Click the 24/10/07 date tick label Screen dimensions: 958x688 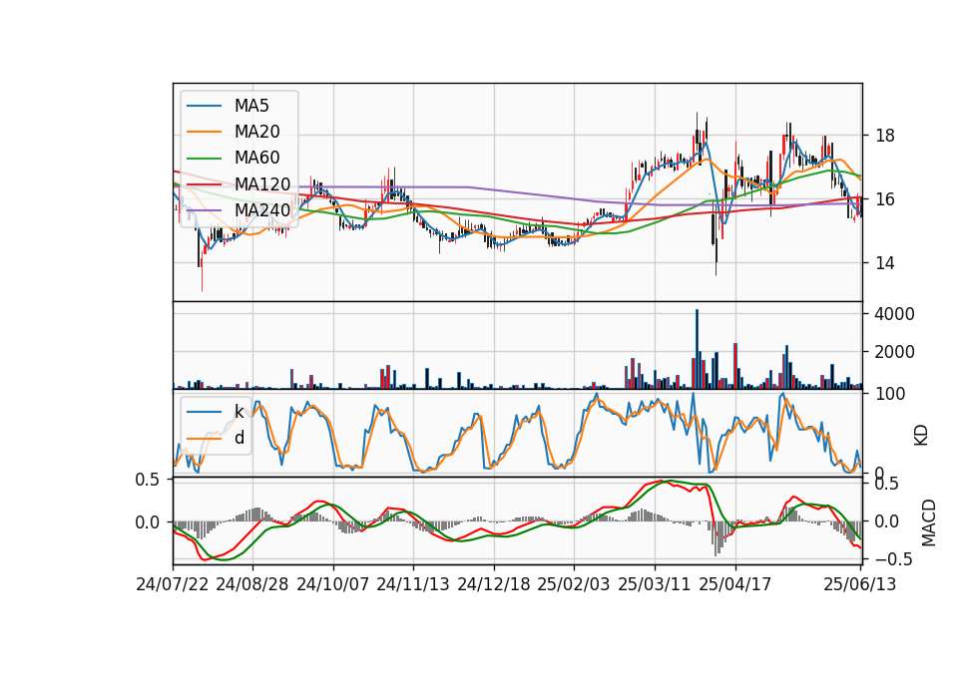(333, 584)
